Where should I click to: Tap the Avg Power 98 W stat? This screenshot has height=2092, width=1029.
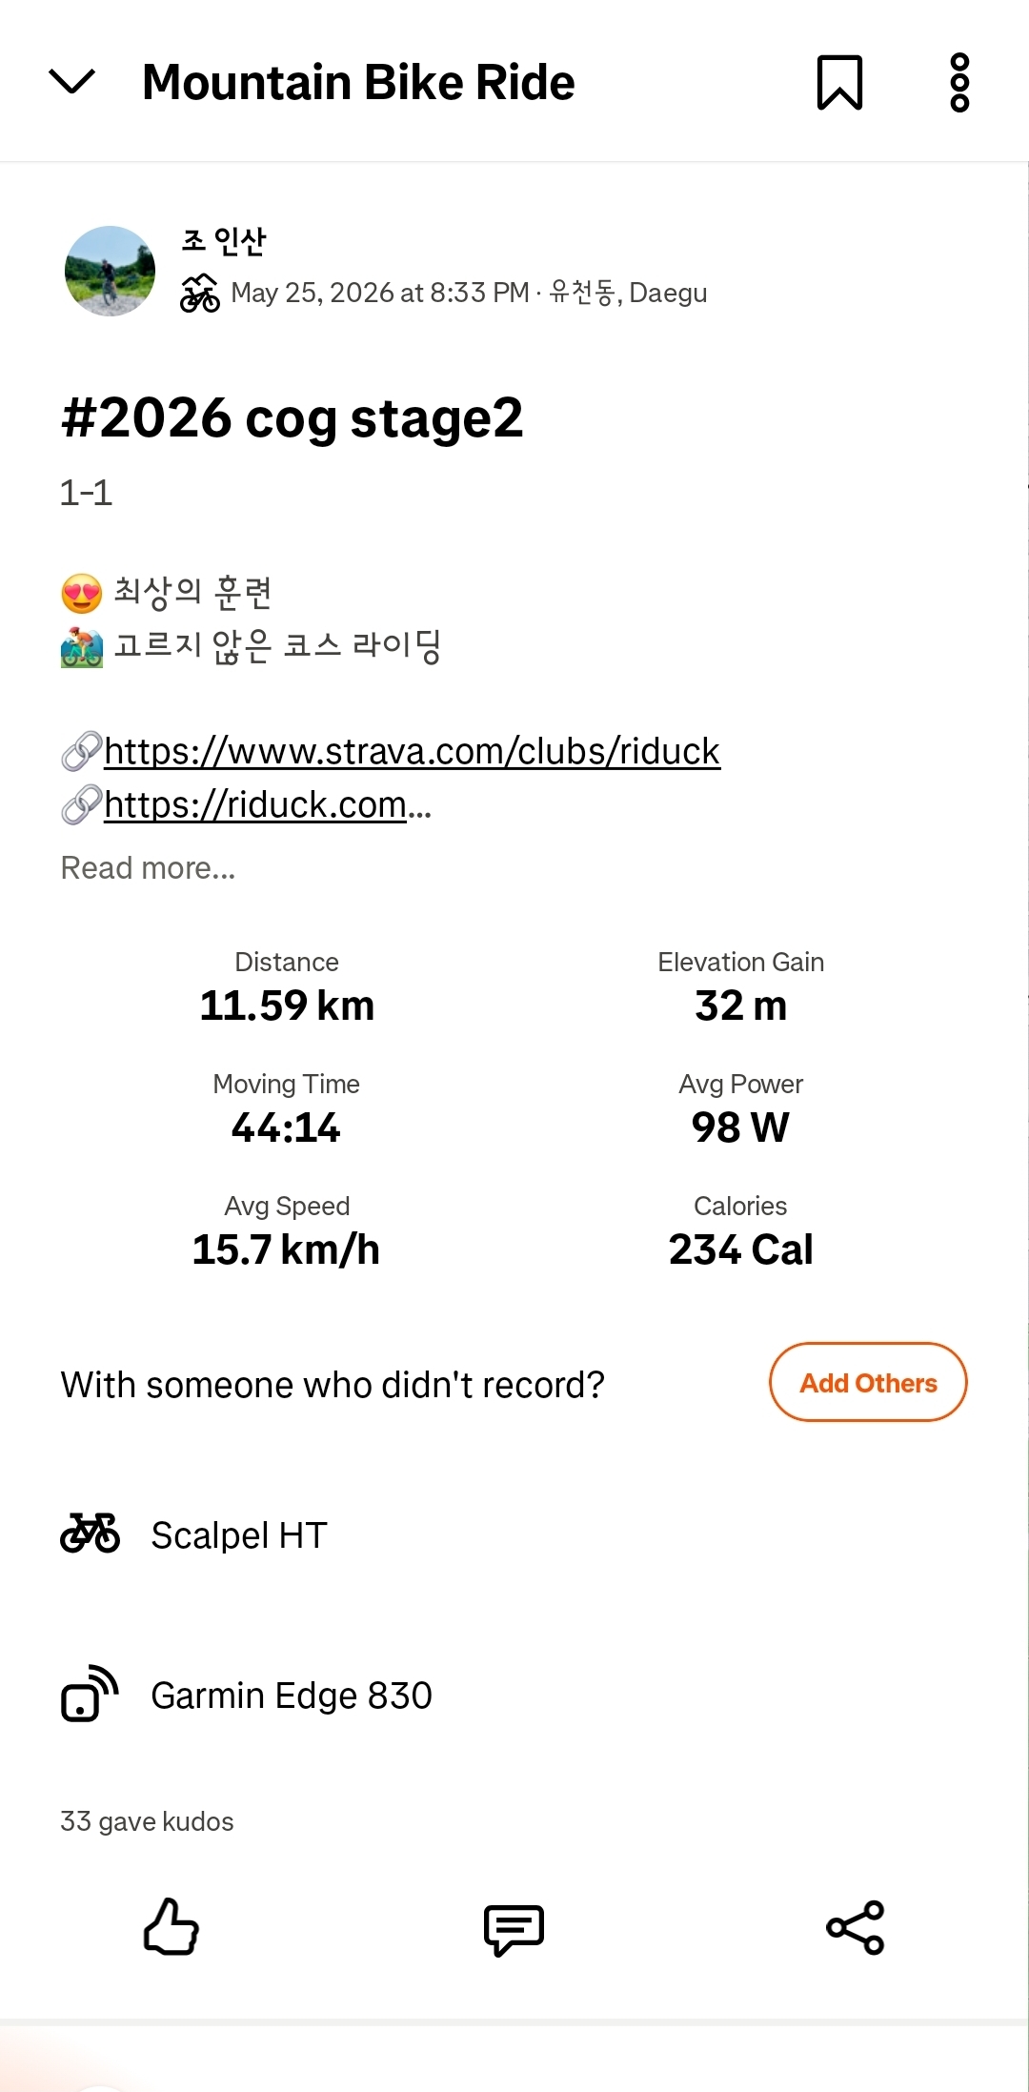(740, 1109)
